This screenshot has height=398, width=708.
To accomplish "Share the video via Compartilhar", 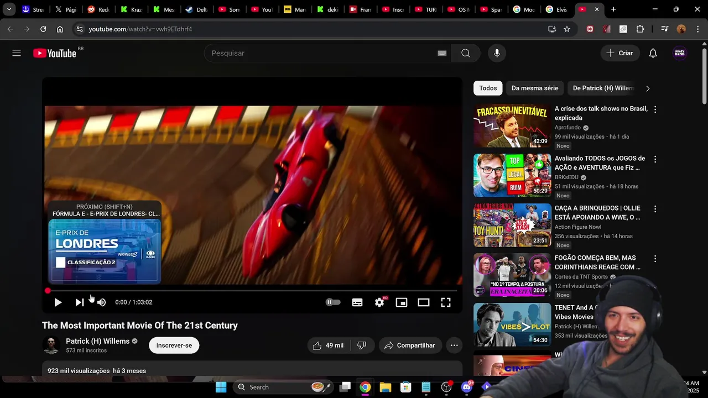I will (410, 345).
